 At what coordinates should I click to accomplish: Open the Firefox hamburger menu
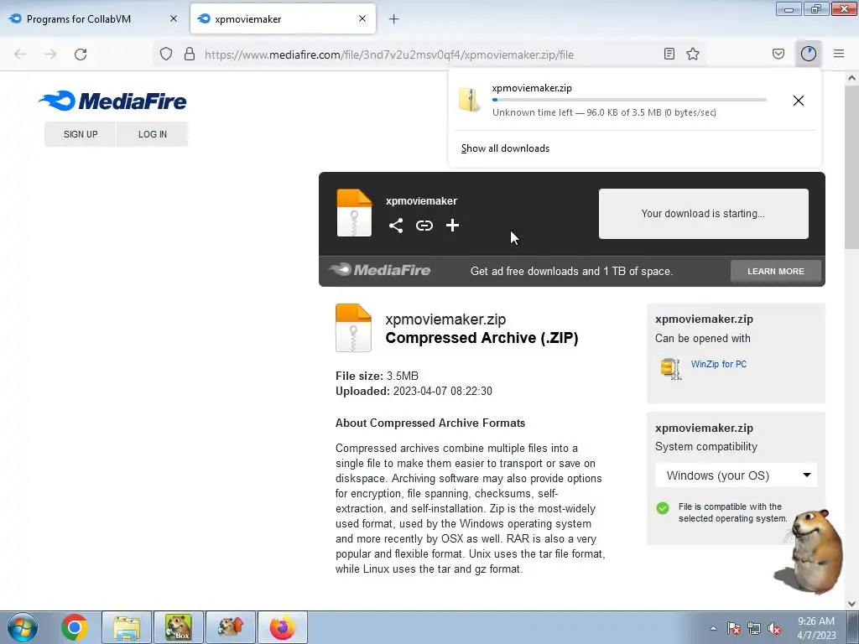click(x=839, y=54)
